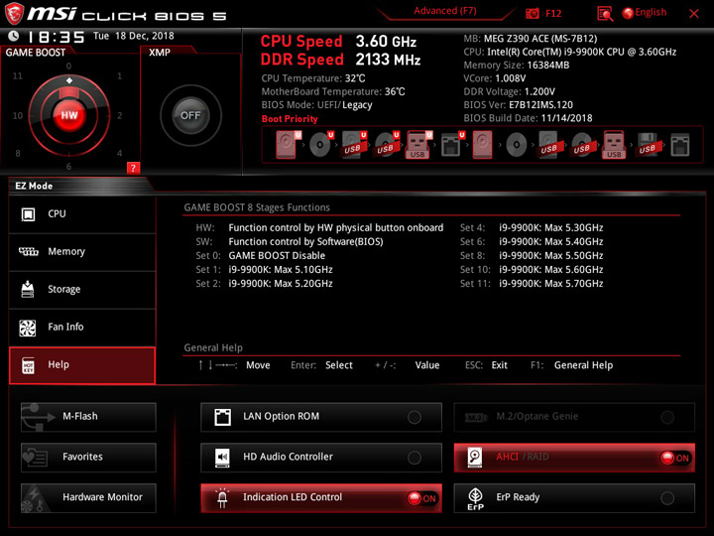Screen dimensions: 714x536
Task: Select the legacy CD/DVD drive boot icon without U badge
Action: click(x=517, y=145)
